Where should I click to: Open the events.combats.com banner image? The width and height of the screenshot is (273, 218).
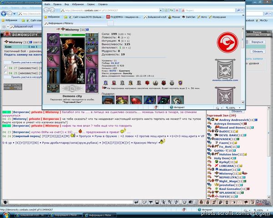pyautogui.click(x=225, y=69)
